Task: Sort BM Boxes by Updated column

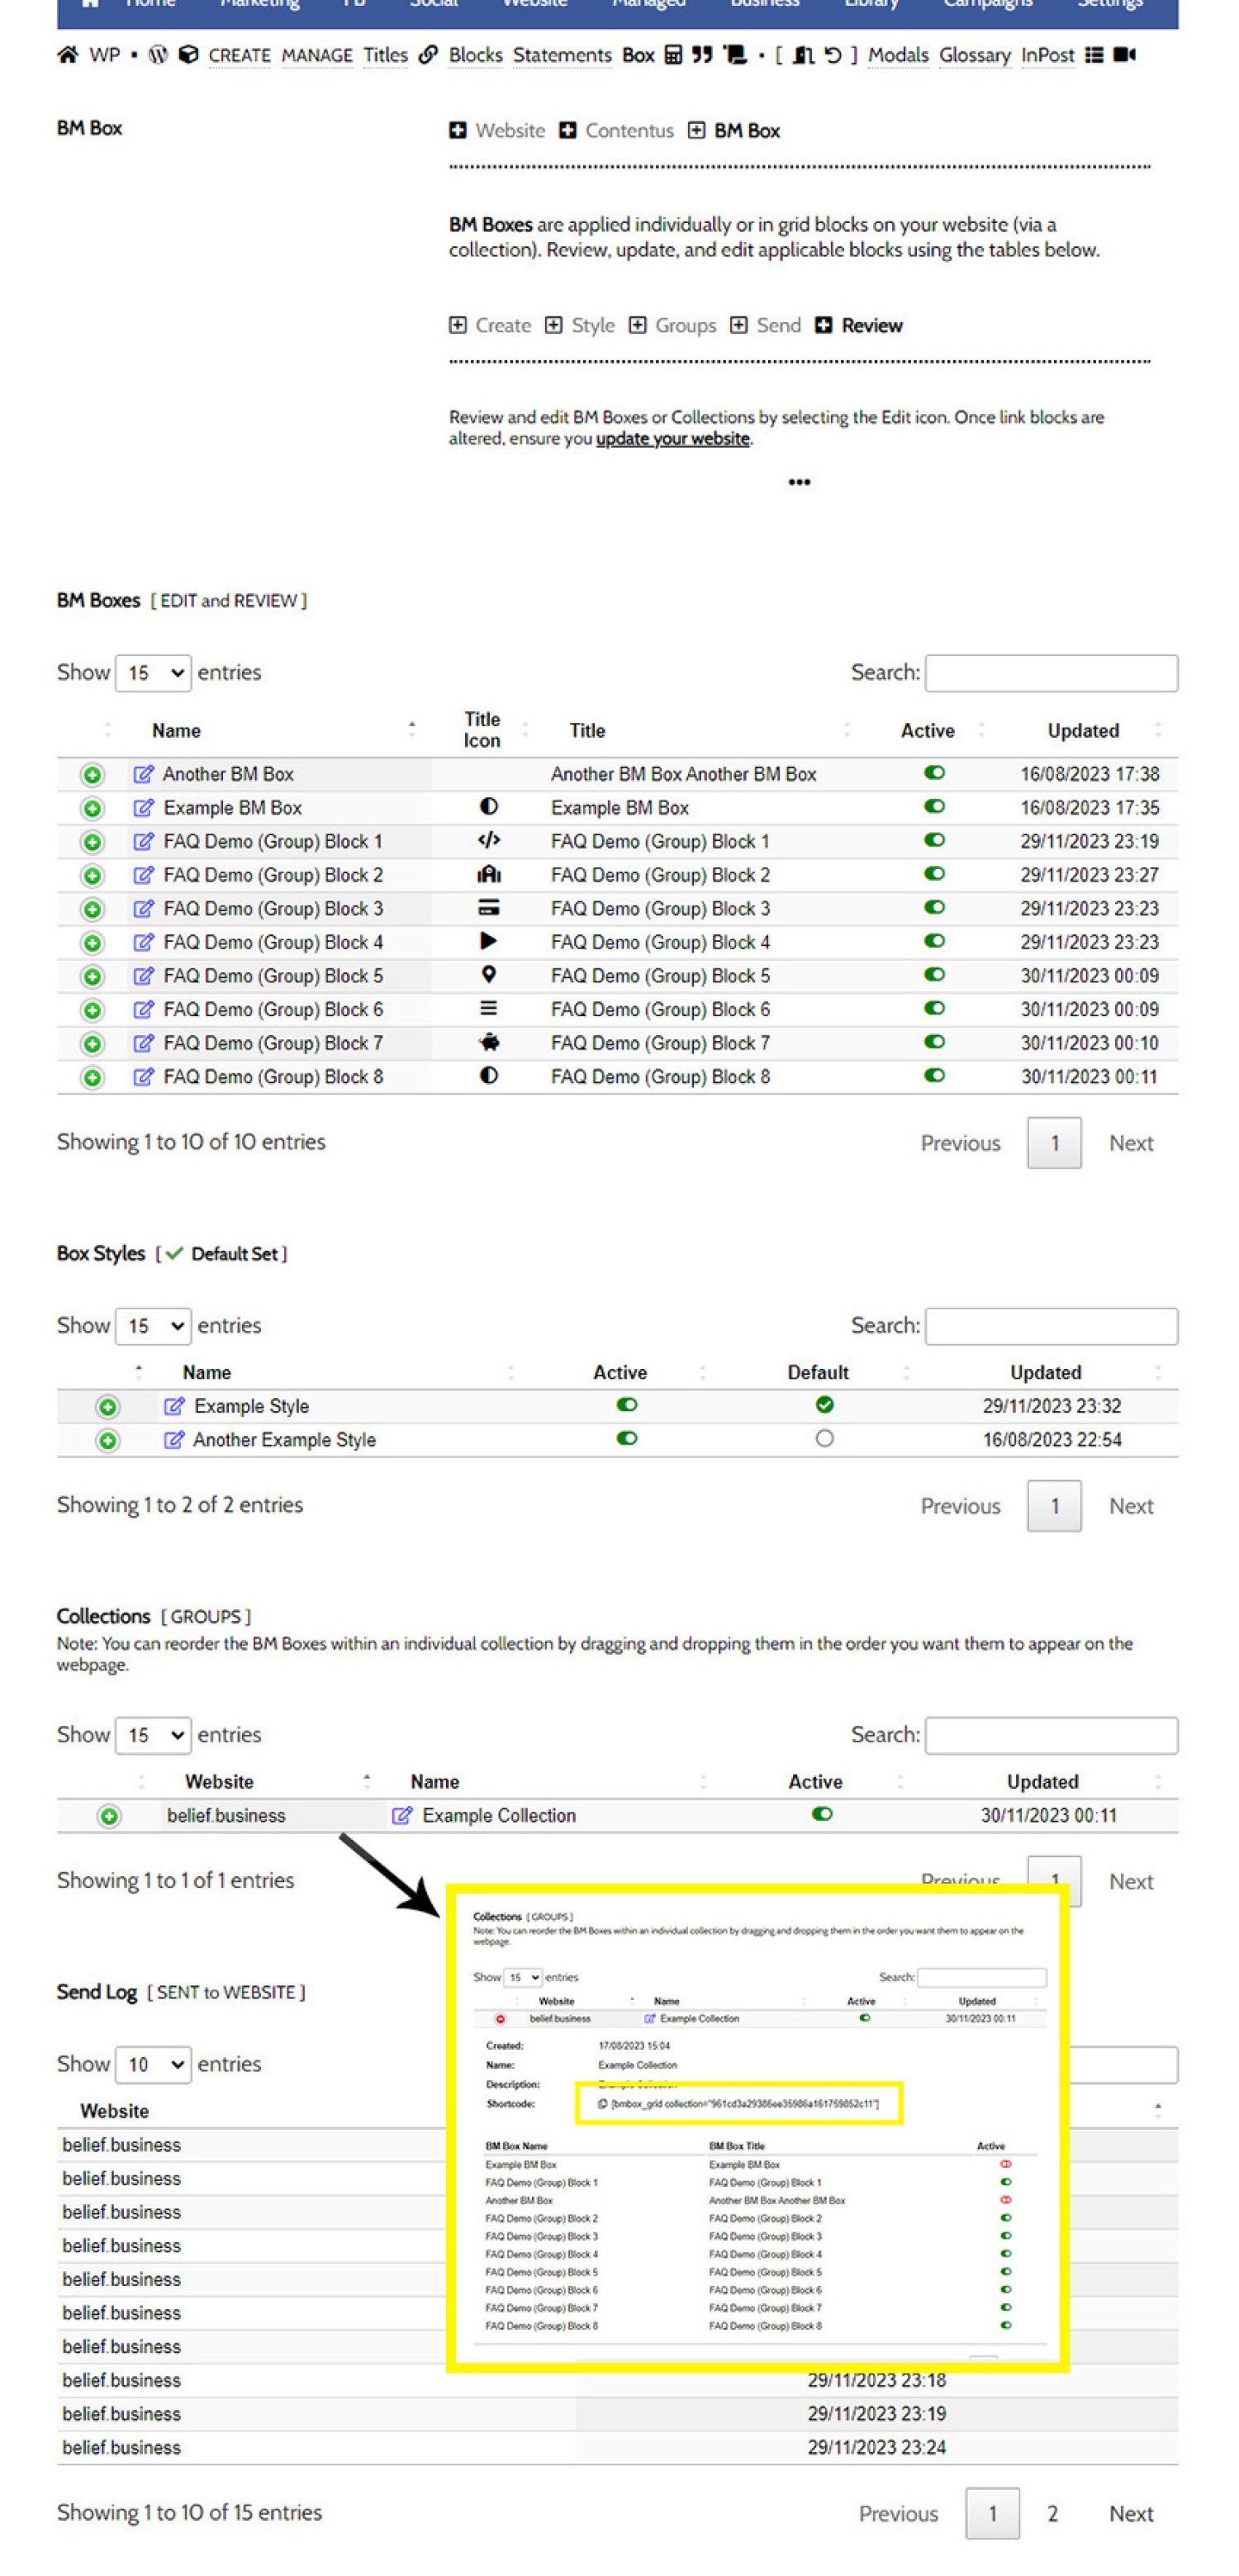Action: click(1083, 731)
